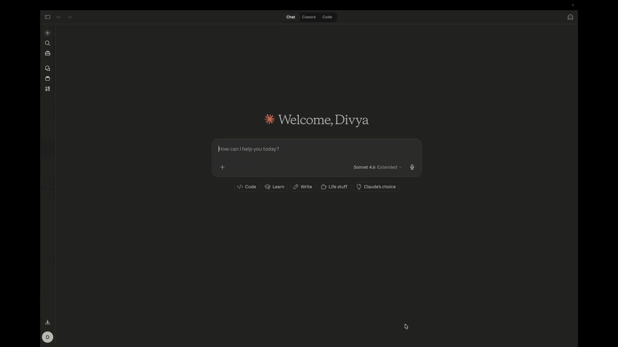
Task: Open the box-shaped icon in the sidebar
Action: point(47,79)
